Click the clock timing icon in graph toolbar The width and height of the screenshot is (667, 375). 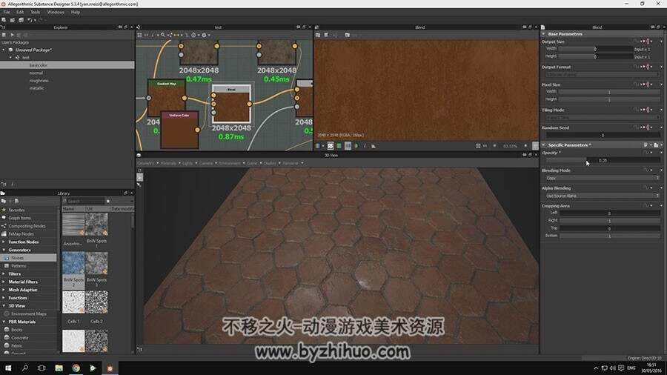click(193, 35)
